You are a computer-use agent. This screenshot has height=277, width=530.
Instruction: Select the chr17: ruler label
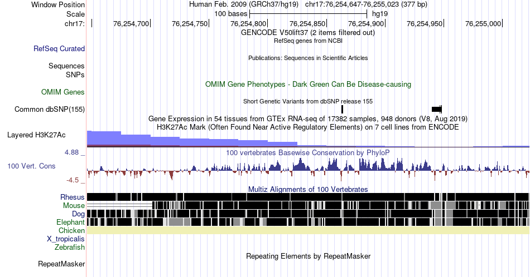click(x=75, y=23)
